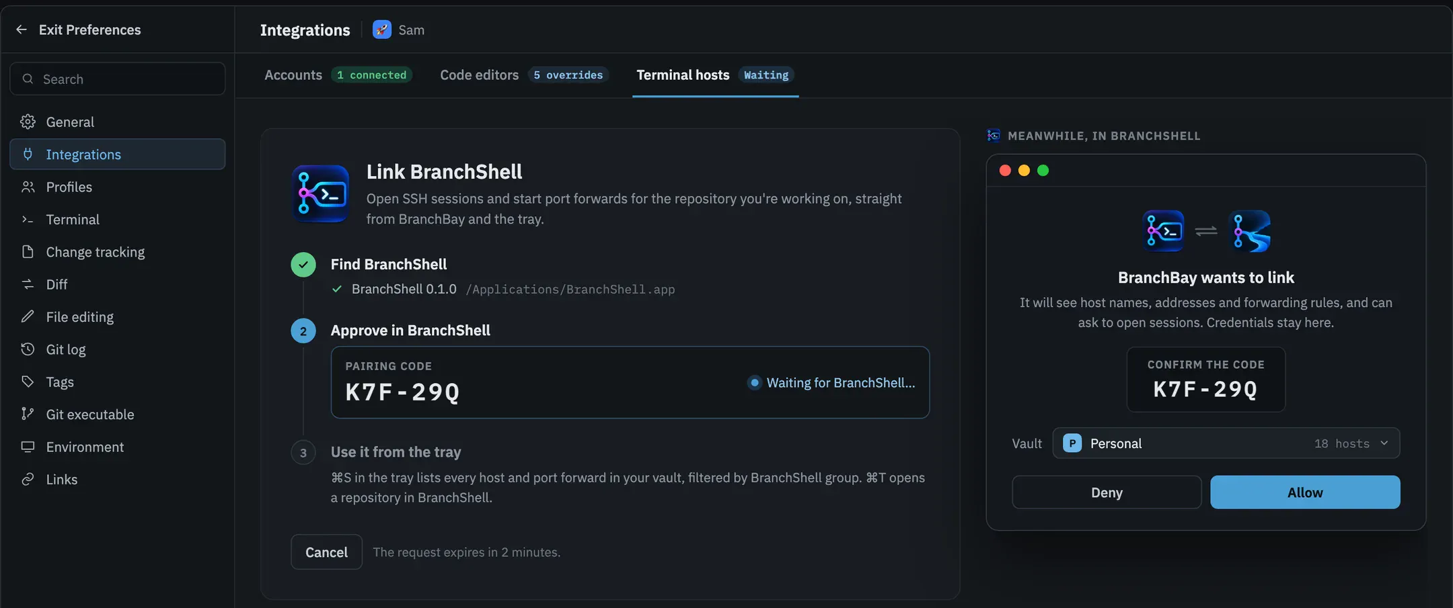The image size is (1453, 608).
Task: Click the 'Use it from the tray' heading
Action: (396, 452)
